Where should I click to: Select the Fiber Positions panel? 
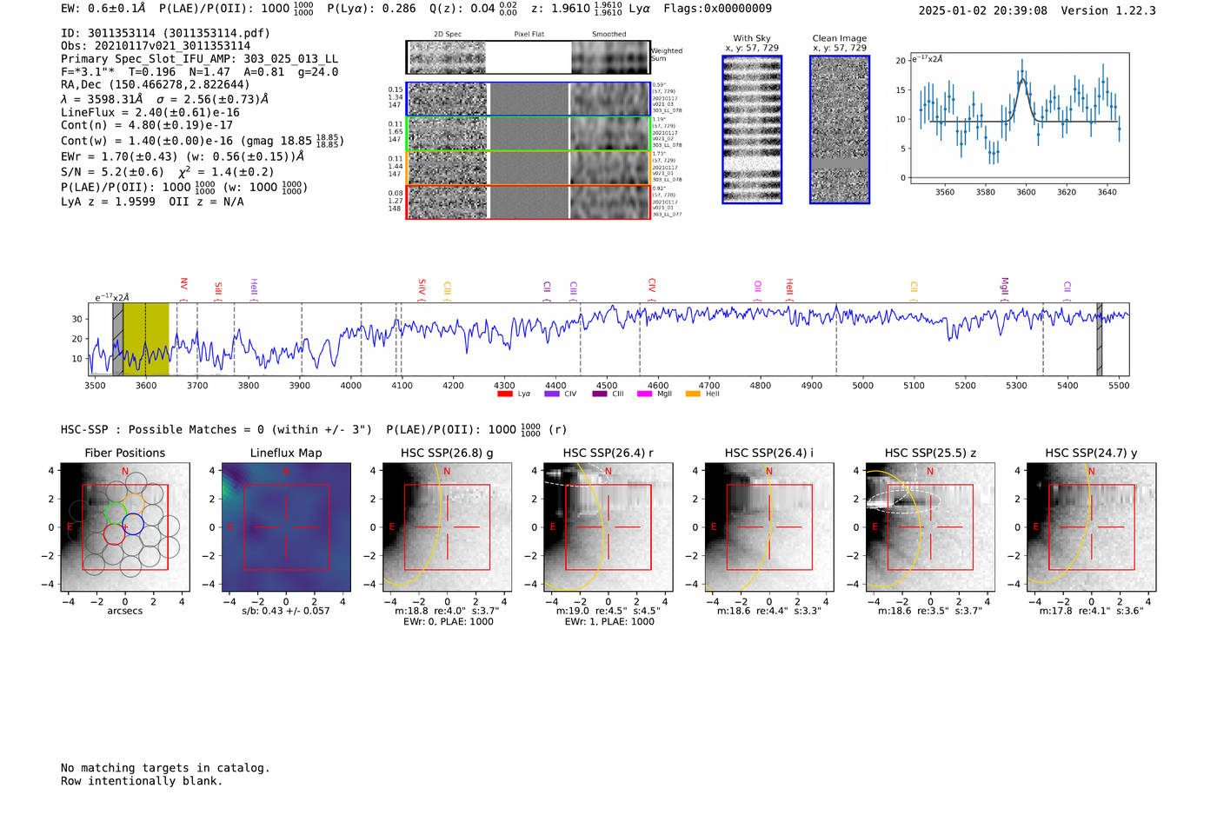pos(125,527)
